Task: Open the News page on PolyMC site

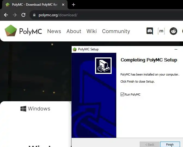Action: click(54, 31)
